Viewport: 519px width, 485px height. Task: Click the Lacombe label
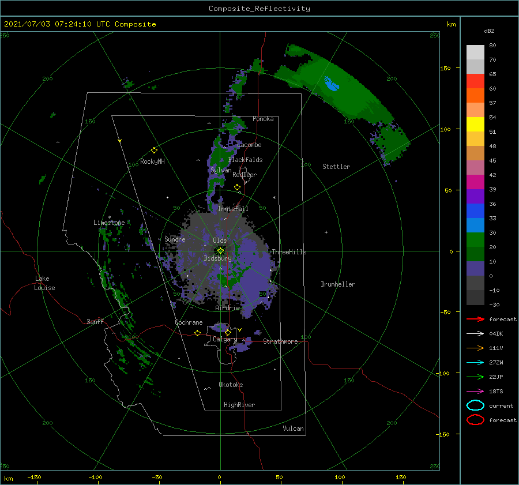[249, 145]
